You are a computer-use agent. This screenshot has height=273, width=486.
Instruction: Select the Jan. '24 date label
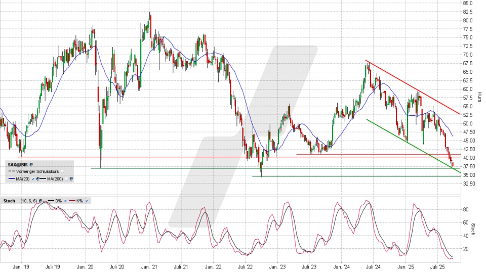click(342, 267)
